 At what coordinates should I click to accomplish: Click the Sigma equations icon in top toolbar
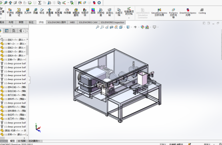[x=40, y=2]
